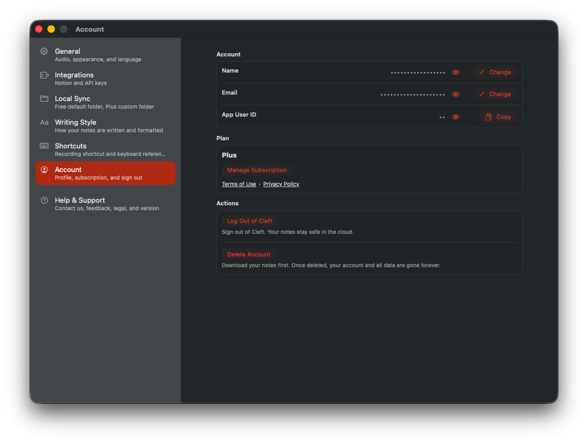
Task: Open the General settings section
Action: [x=106, y=55]
